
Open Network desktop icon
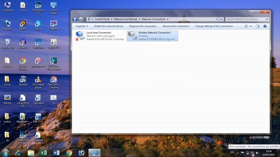[7, 25]
